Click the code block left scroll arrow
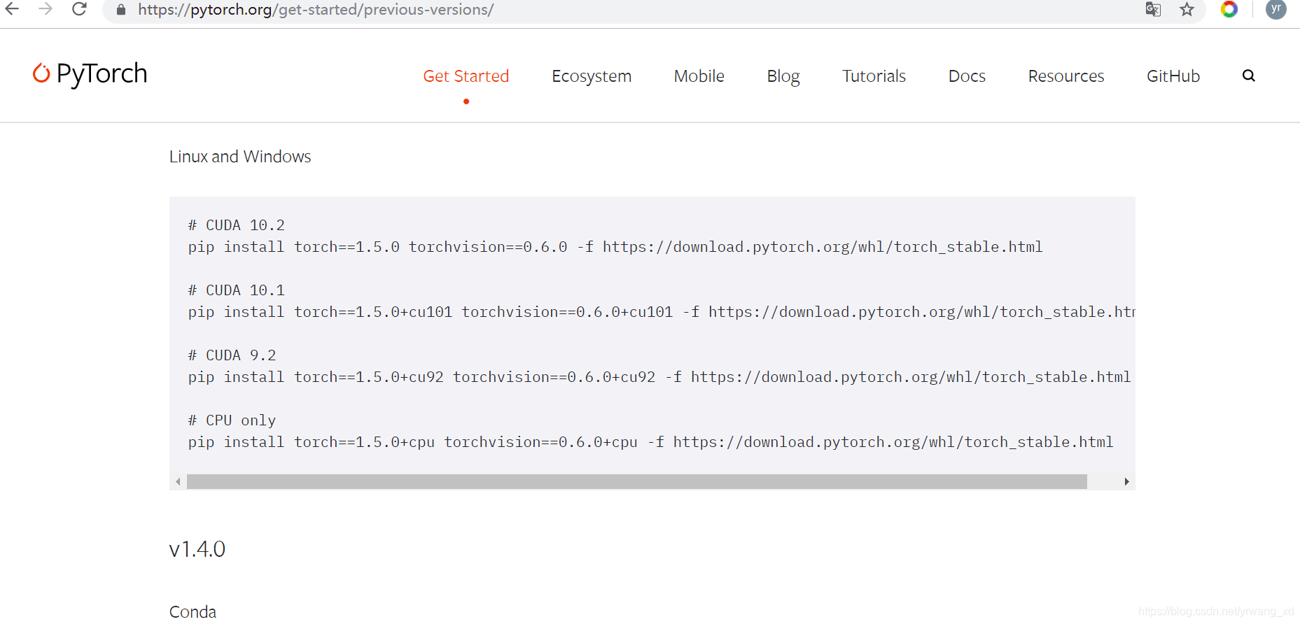The height and width of the screenshot is (624, 1300). pos(178,481)
